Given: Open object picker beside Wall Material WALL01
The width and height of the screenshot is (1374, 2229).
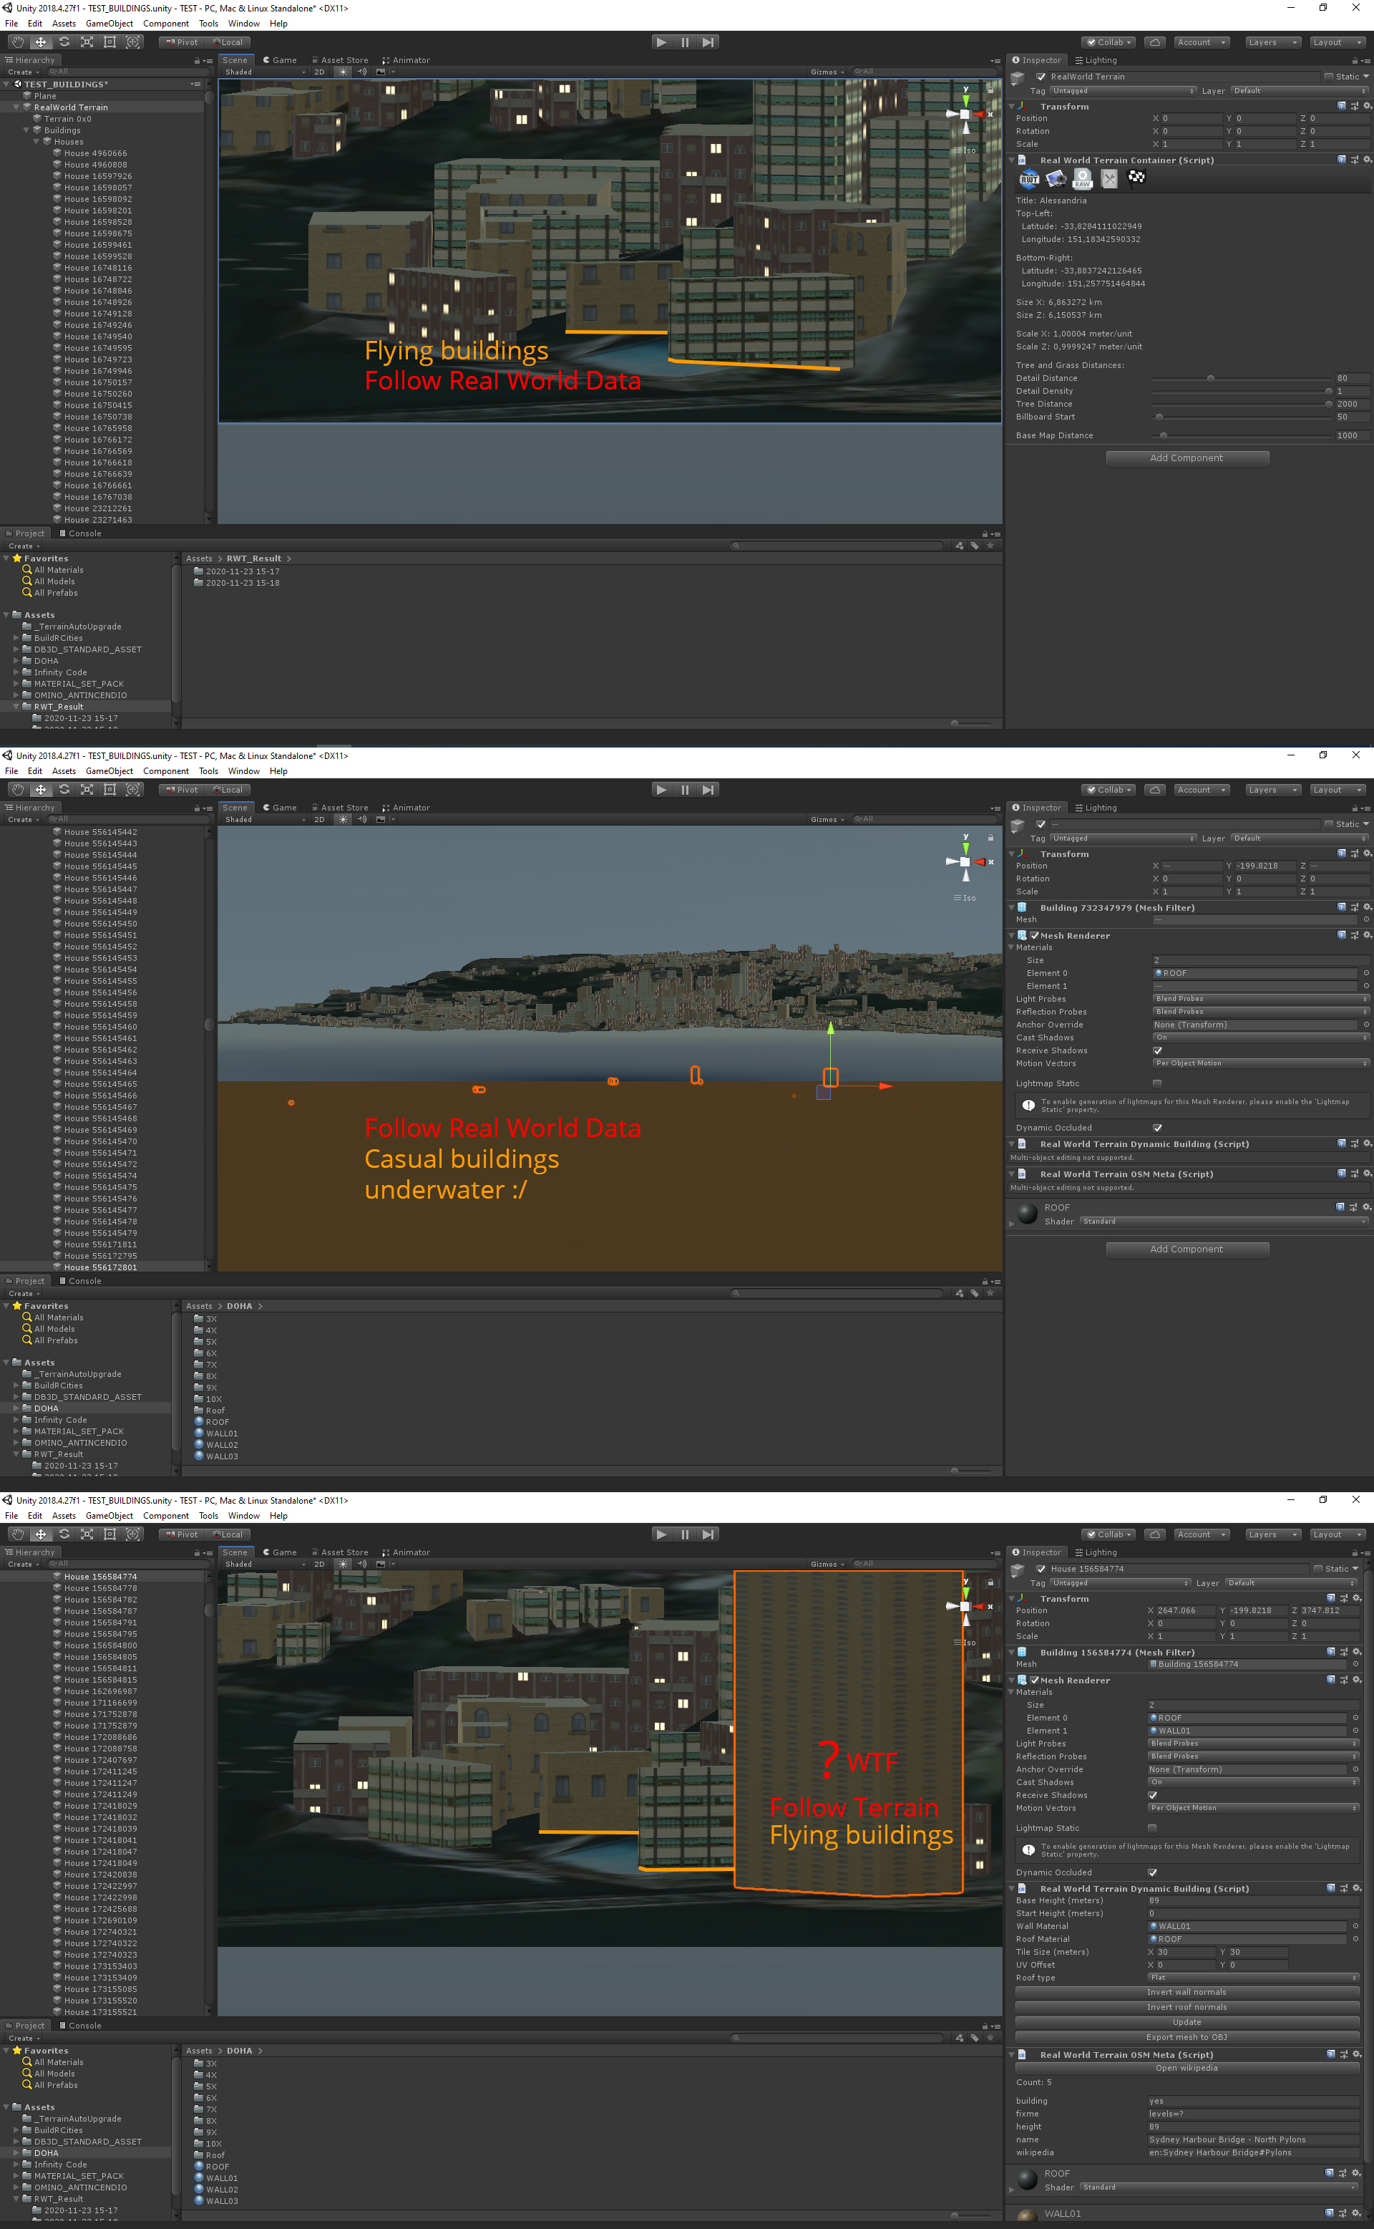Looking at the screenshot, I should pos(1355,1925).
